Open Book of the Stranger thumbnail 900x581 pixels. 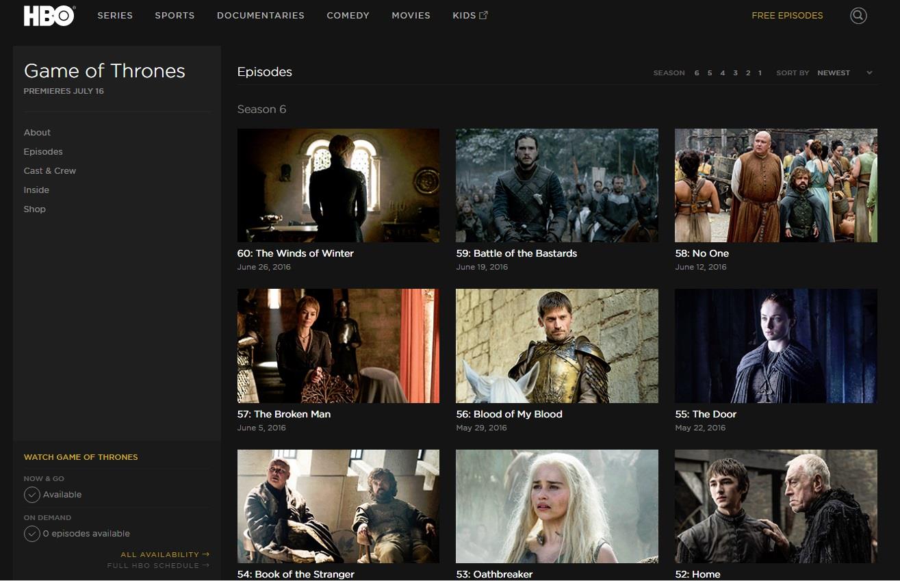pos(338,506)
